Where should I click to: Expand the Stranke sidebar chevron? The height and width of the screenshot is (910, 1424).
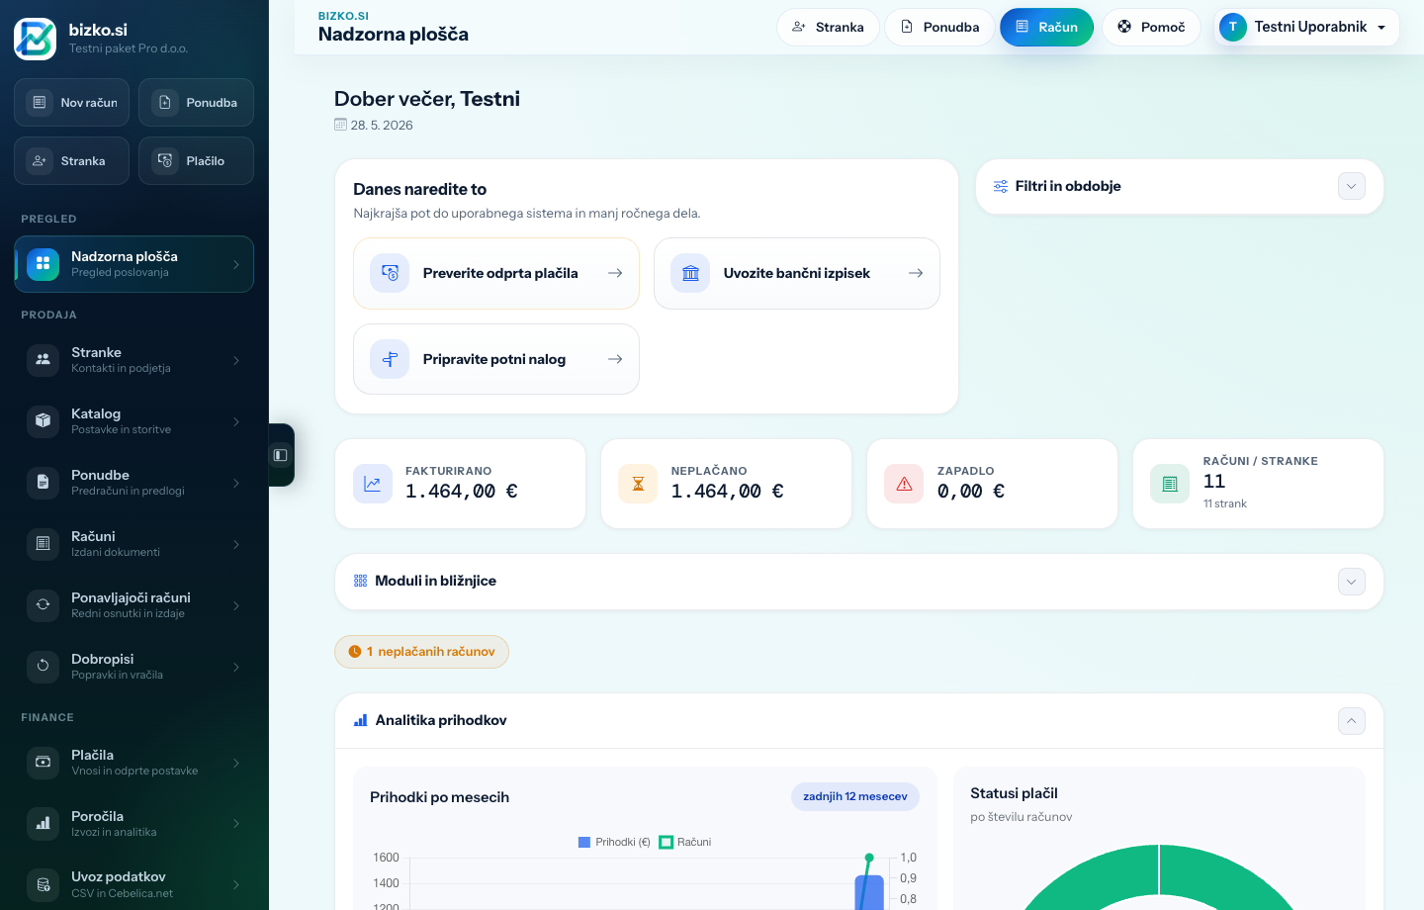click(x=236, y=360)
